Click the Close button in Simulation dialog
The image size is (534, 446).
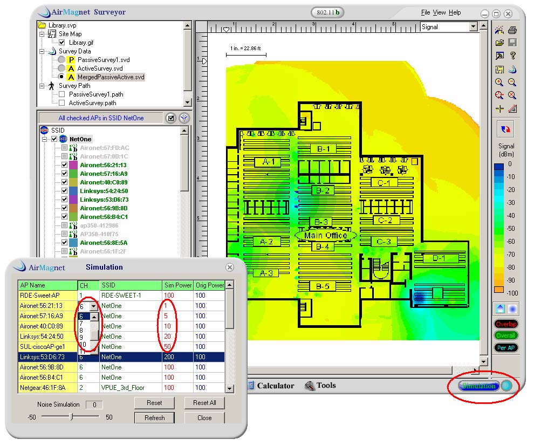click(204, 418)
